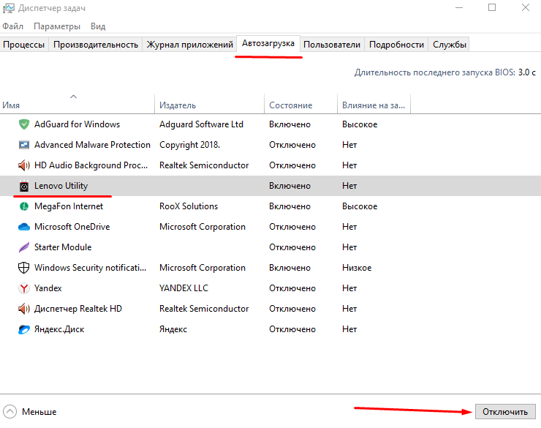Maximize the Task Manager window
The width and height of the screenshot is (541, 428).
point(492,7)
